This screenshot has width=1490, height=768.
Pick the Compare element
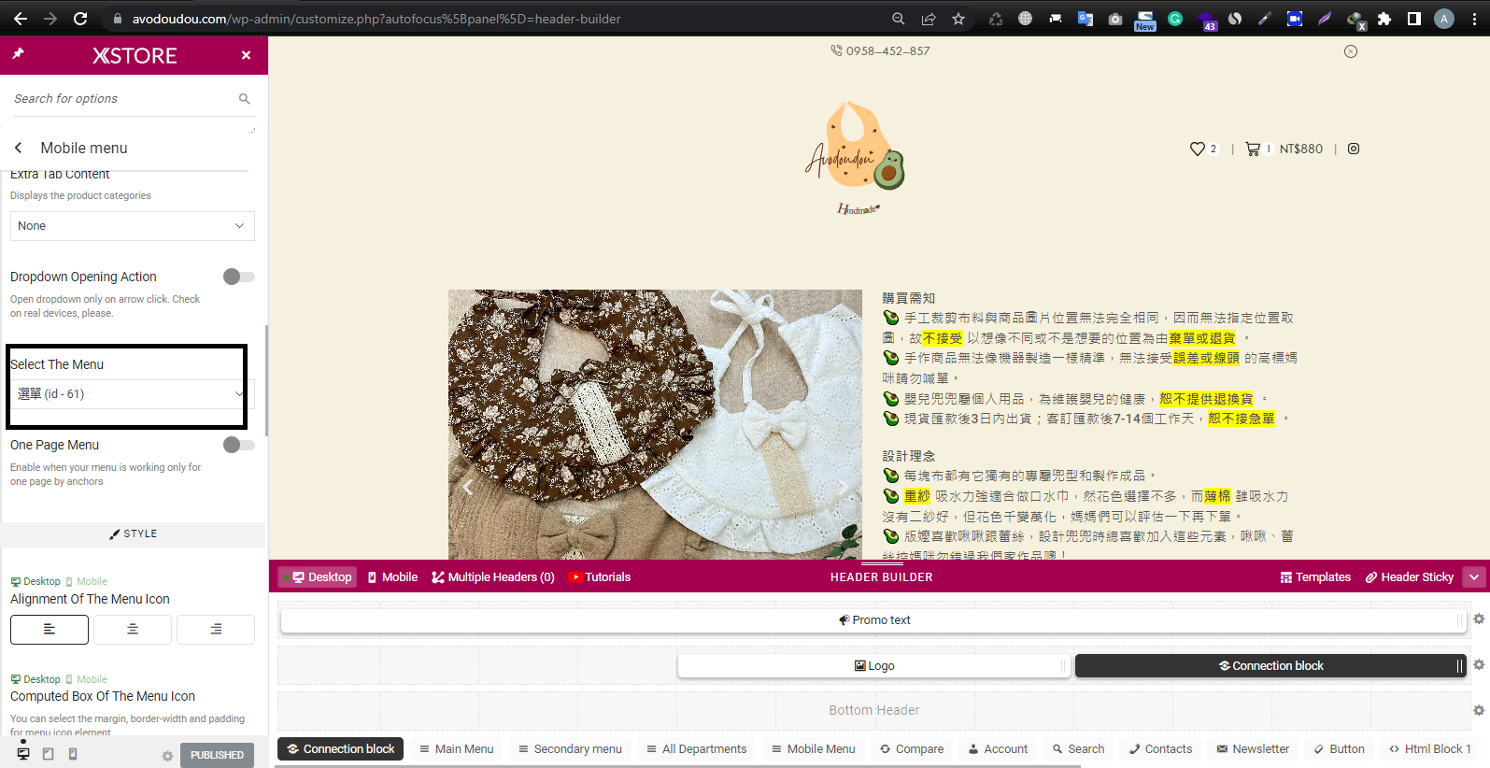point(912,749)
